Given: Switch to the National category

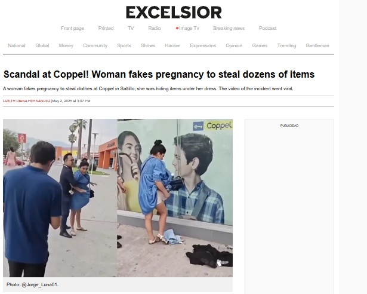Looking at the screenshot, I should pyautogui.click(x=17, y=45).
